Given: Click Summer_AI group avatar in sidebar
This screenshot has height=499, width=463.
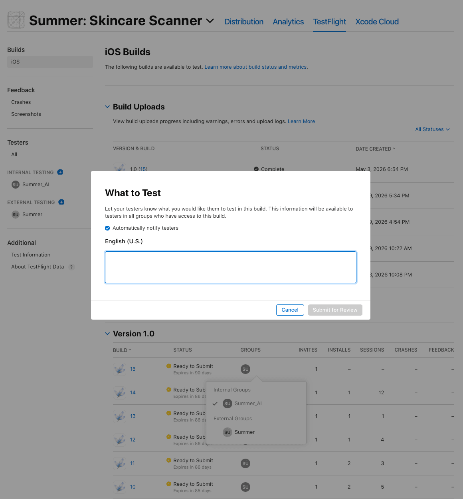Looking at the screenshot, I should (x=16, y=185).
